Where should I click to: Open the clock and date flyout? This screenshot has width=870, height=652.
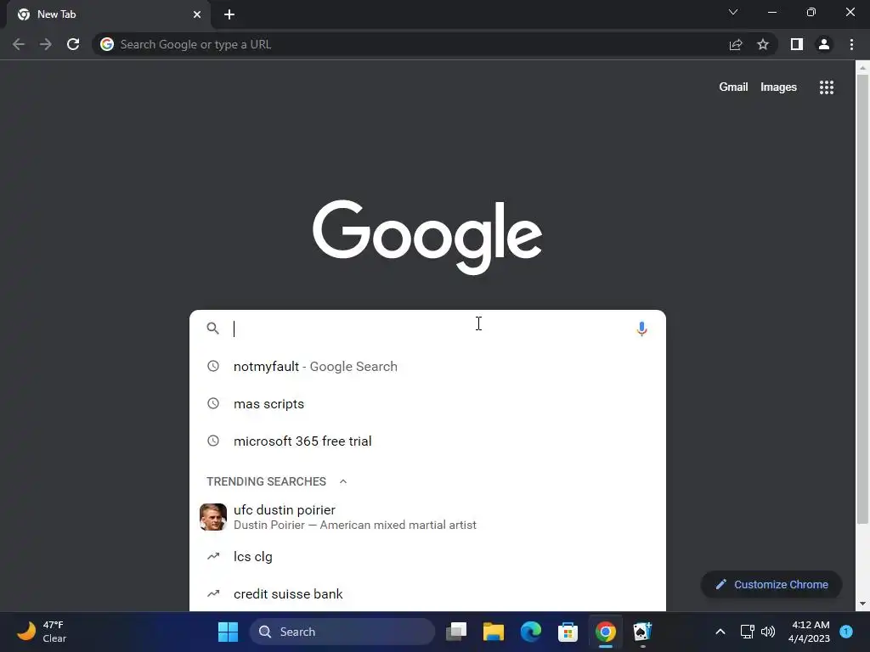coord(809,632)
